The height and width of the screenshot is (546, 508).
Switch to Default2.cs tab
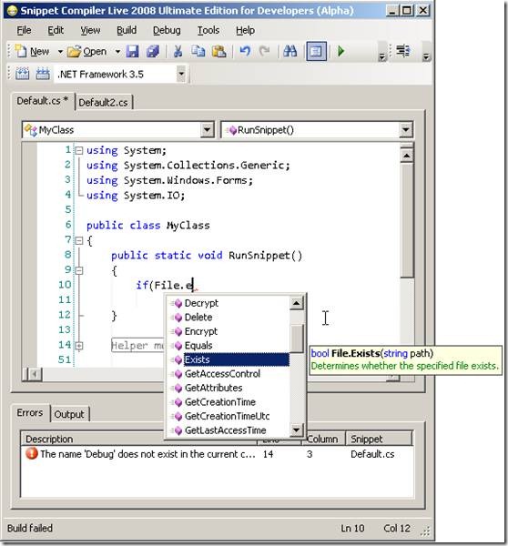tap(104, 102)
